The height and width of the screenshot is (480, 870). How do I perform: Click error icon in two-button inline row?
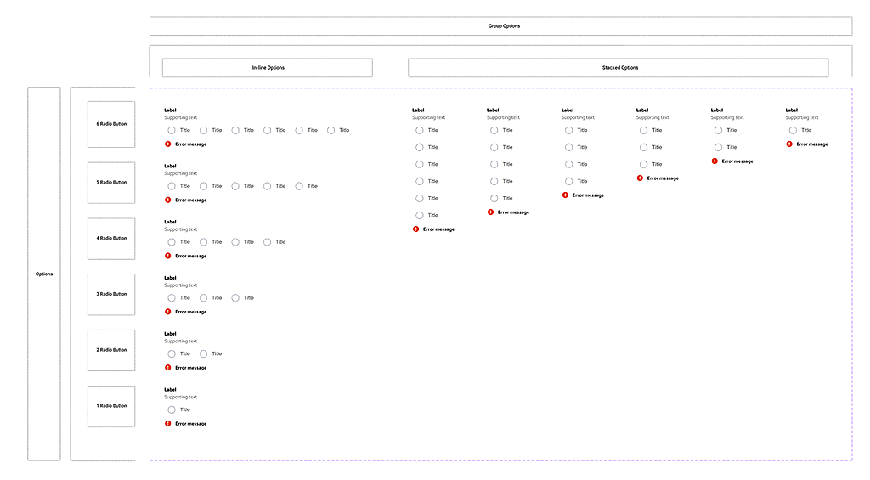pos(168,368)
